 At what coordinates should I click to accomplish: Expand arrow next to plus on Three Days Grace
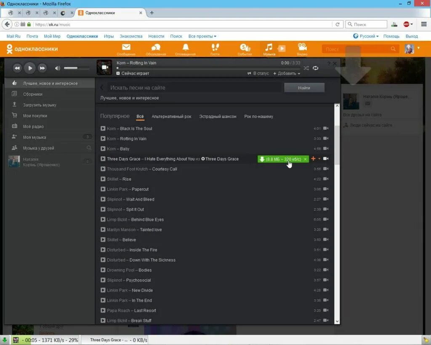tap(319, 159)
